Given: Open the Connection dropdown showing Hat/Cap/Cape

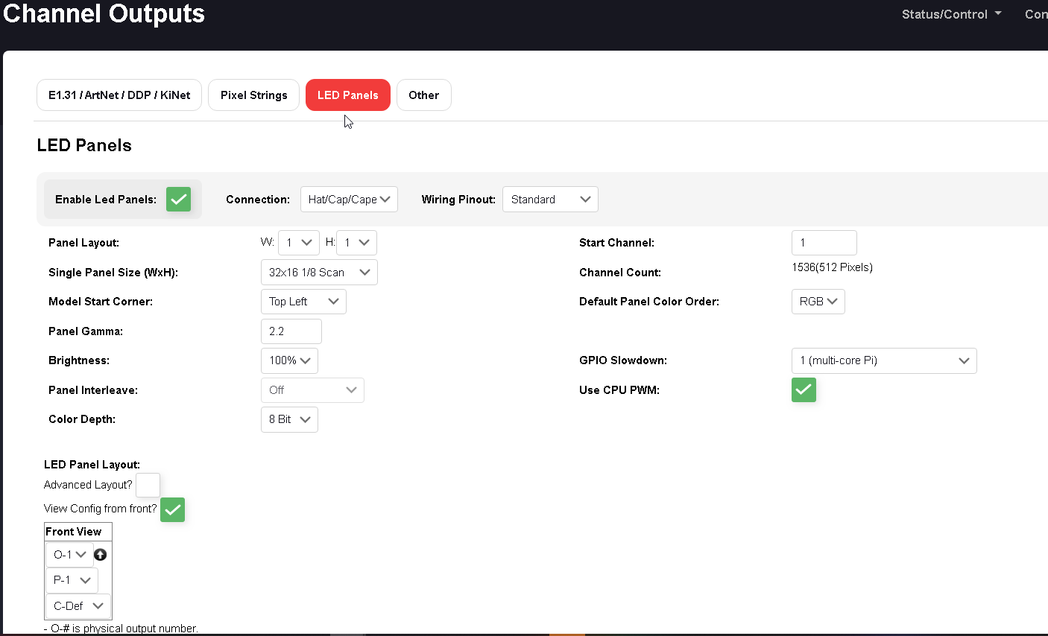Looking at the screenshot, I should [349, 199].
